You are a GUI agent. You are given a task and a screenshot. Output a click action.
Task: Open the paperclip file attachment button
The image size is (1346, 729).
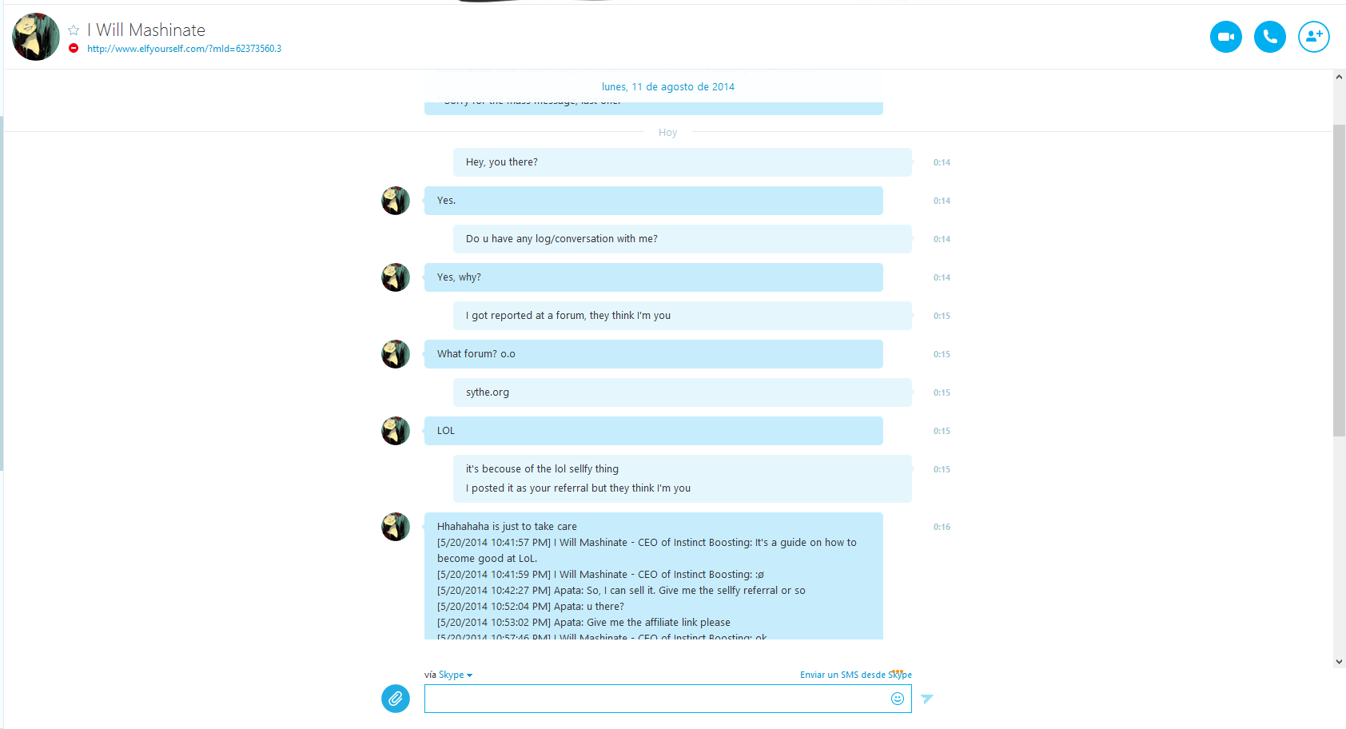click(x=396, y=699)
